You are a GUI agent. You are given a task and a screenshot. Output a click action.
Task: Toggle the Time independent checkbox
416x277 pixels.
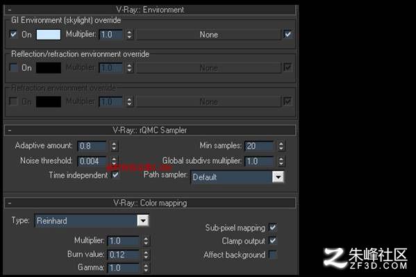tap(116, 175)
